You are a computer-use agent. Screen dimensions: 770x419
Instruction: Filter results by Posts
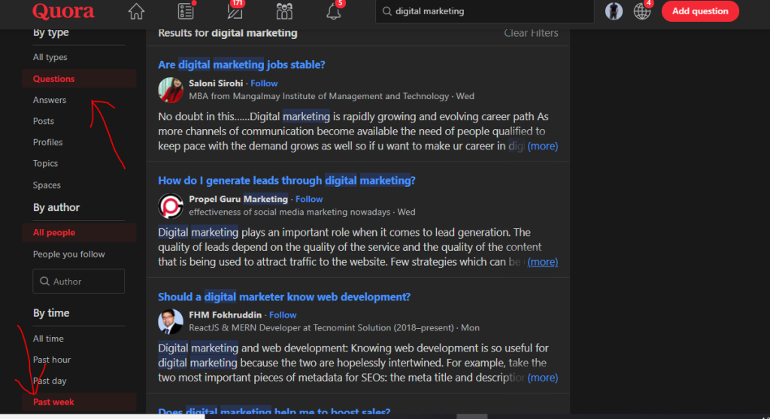43,121
